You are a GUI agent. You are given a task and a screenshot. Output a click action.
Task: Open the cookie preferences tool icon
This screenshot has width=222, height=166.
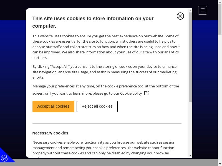pos(5,158)
